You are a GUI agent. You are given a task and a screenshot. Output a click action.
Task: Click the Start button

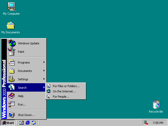[8, 123]
